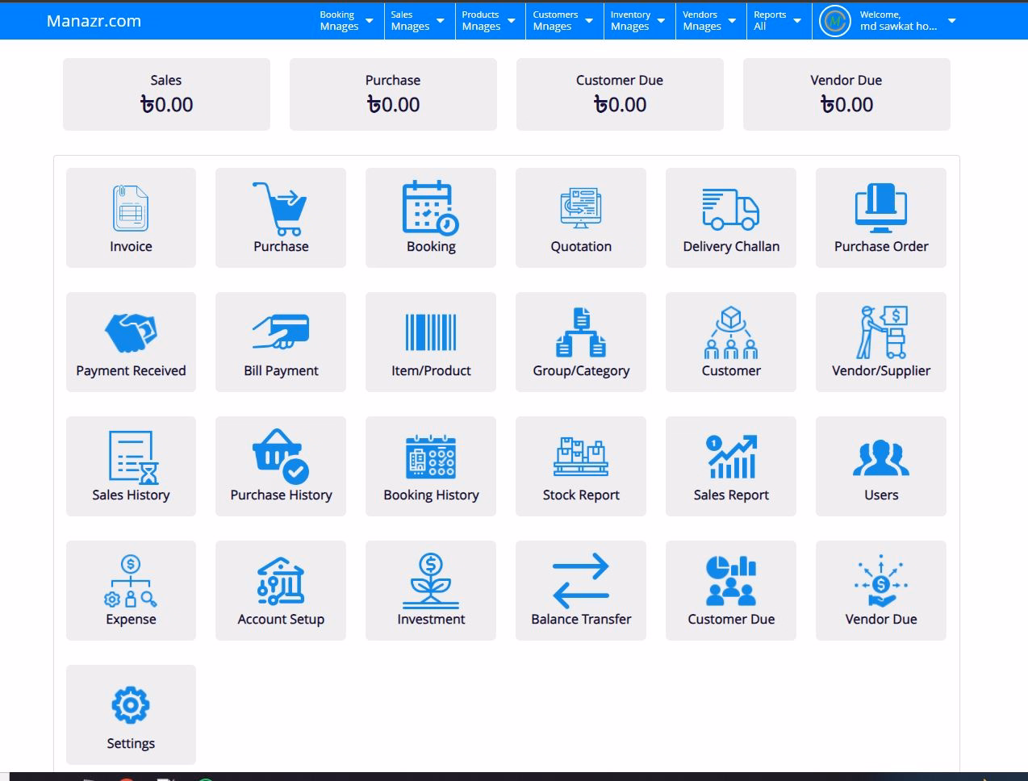Screen dimensions: 1028x781
Task: Open the Stock Report tool
Action: coord(580,456)
